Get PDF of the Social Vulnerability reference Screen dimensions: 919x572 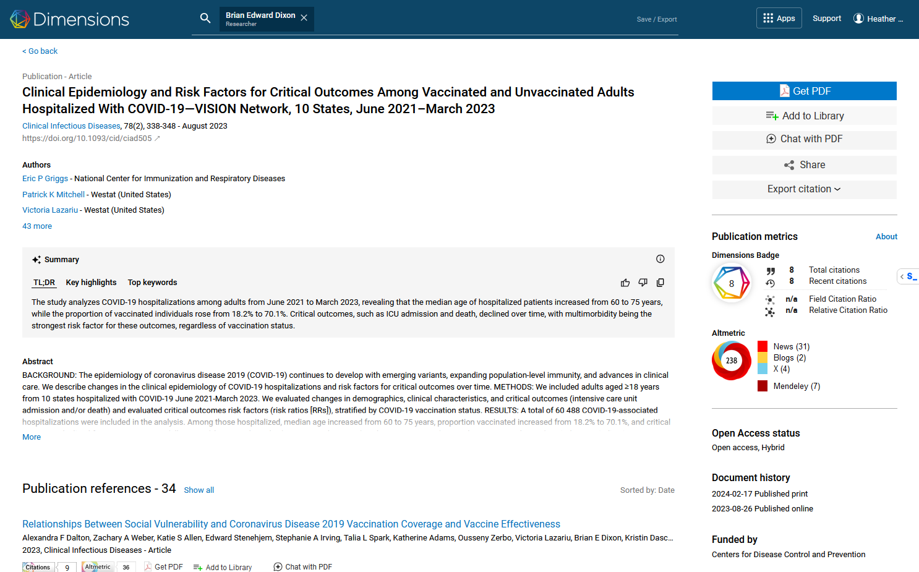pos(163,567)
